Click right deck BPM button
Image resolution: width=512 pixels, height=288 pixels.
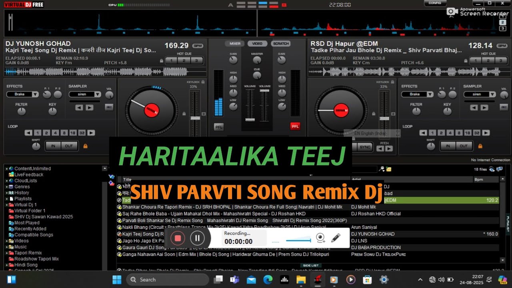click(x=502, y=46)
